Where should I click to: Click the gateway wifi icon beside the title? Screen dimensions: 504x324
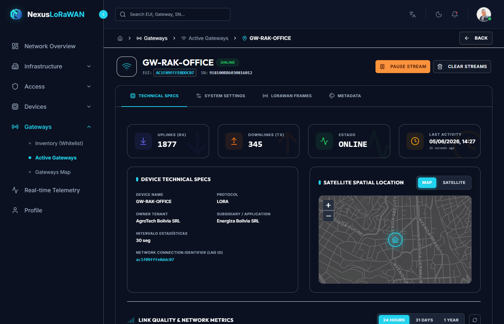coord(127,67)
